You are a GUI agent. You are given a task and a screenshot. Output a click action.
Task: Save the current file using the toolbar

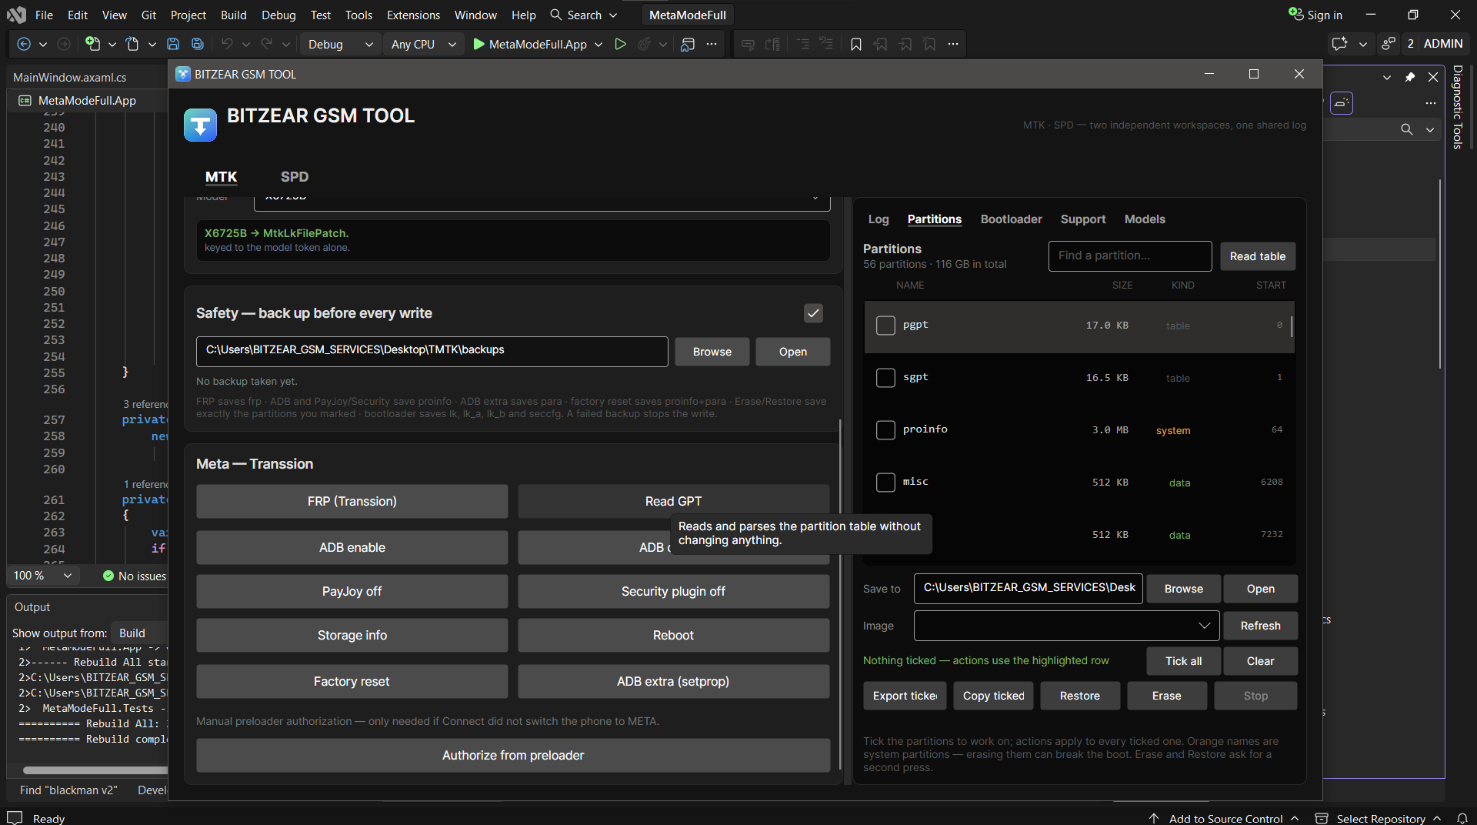pos(173,45)
